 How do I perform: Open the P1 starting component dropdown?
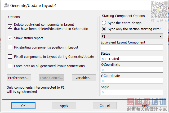coord(132,36)
